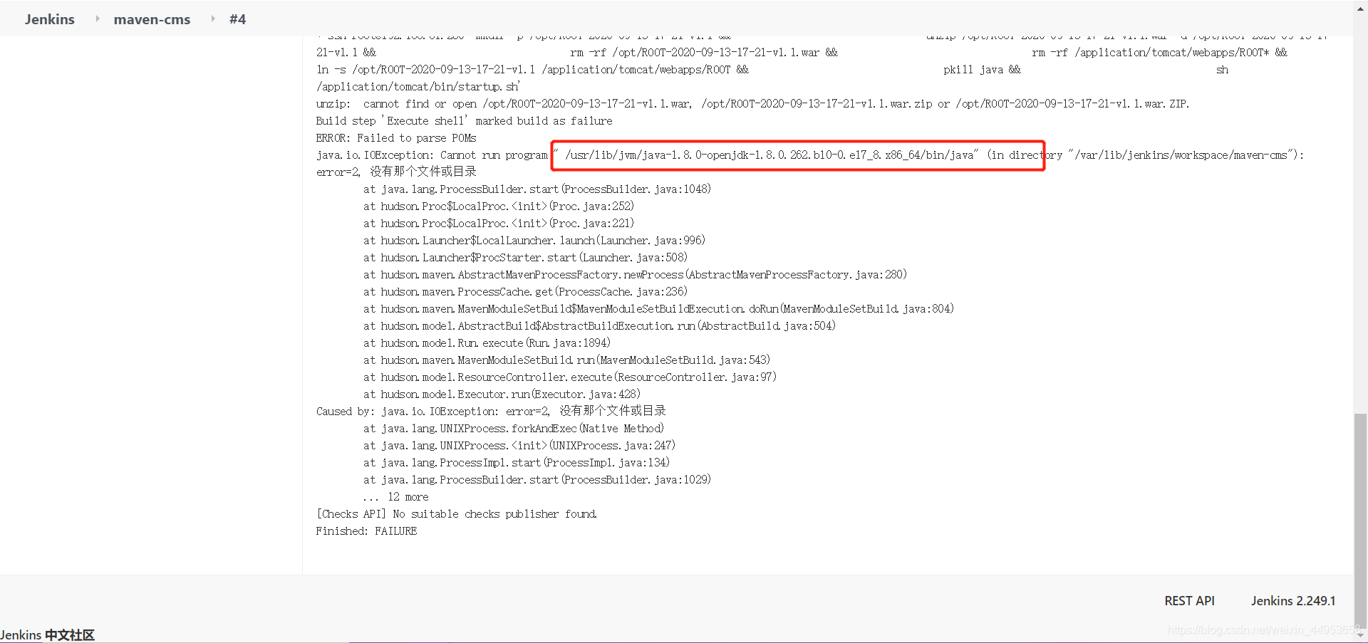
Task: Click the ProcessBuilder.java:1029 stack trace line
Action: point(537,480)
